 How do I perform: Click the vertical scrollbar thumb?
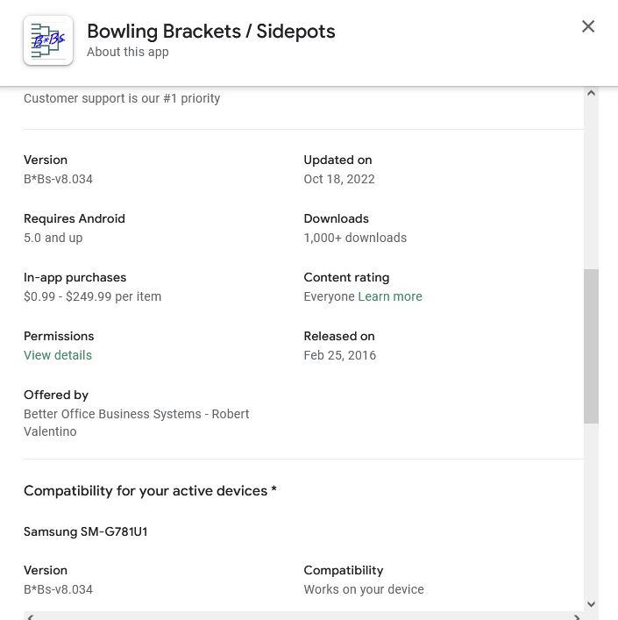591,346
